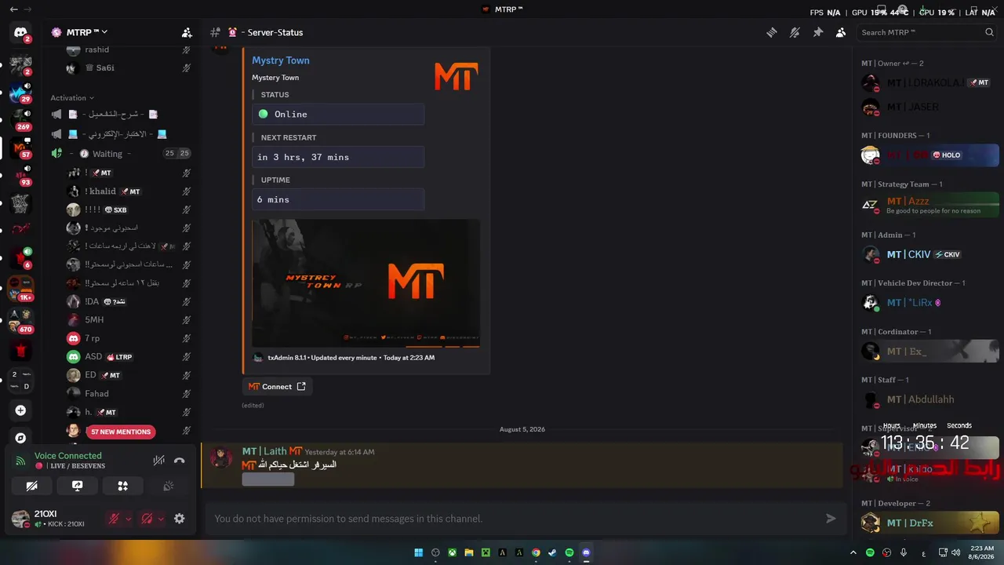This screenshot has height=565, width=1004.
Task: Open Google Chrome from the taskbar
Action: tap(536, 552)
